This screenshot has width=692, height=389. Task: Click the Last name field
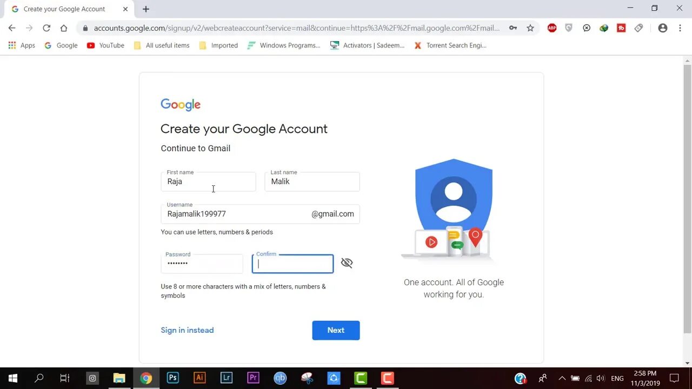pos(312,182)
